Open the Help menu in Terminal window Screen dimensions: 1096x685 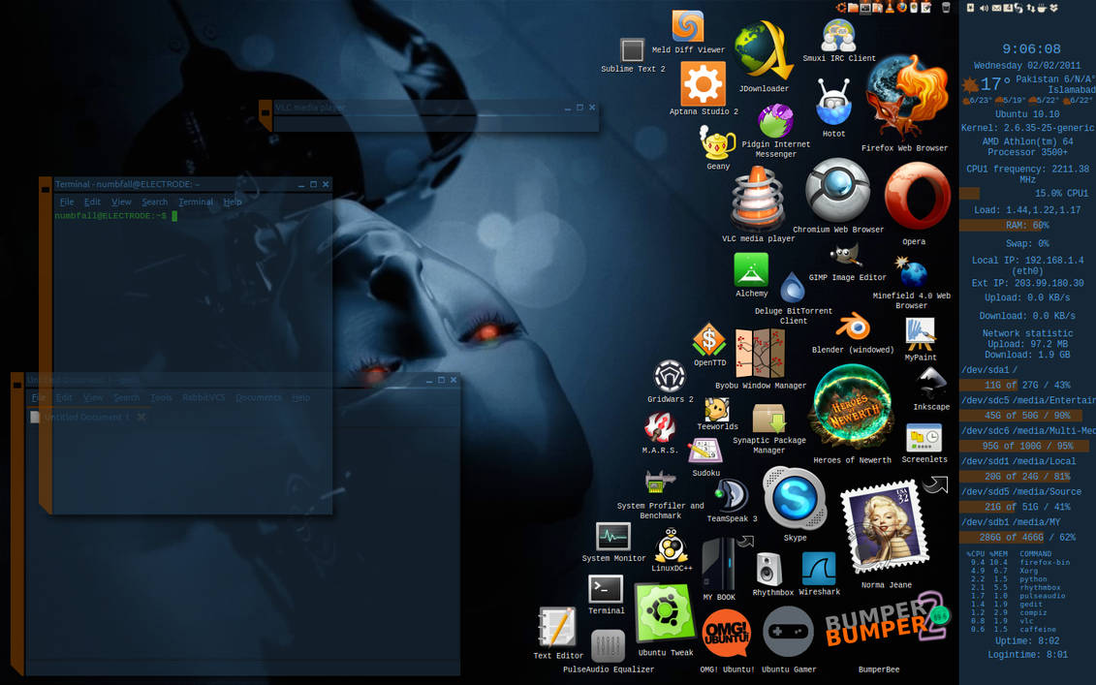coord(232,202)
